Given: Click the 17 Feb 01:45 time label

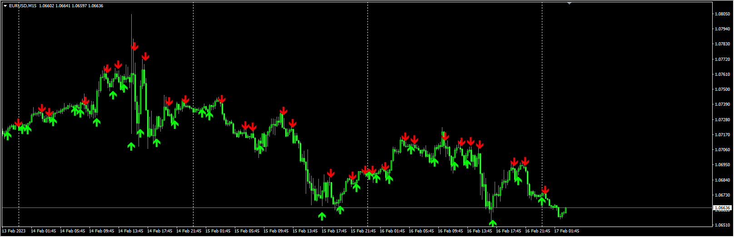Looking at the screenshot, I should [567, 231].
